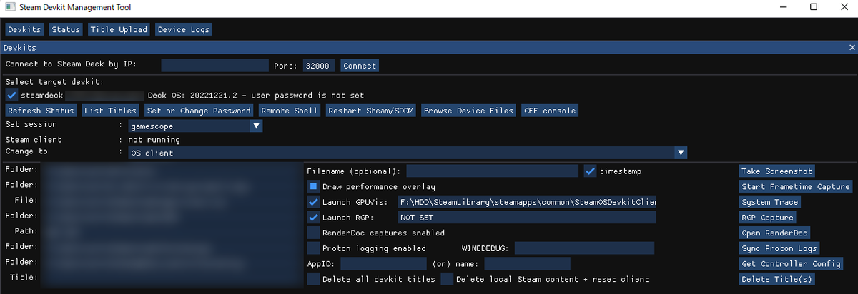Switch to the Device Logs tab
Screen dimensions: 858x294
pos(183,29)
